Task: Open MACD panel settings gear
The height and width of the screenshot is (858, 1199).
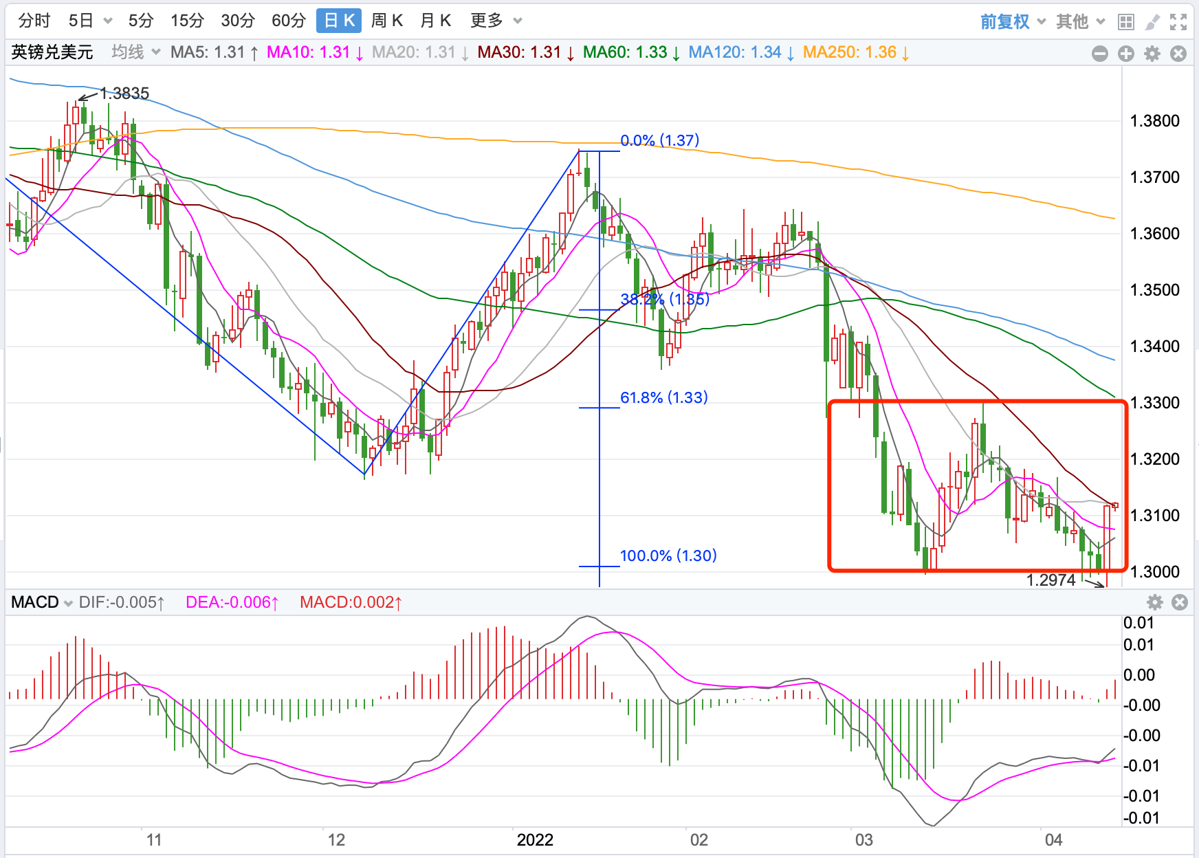Action: tap(1155, 603)
